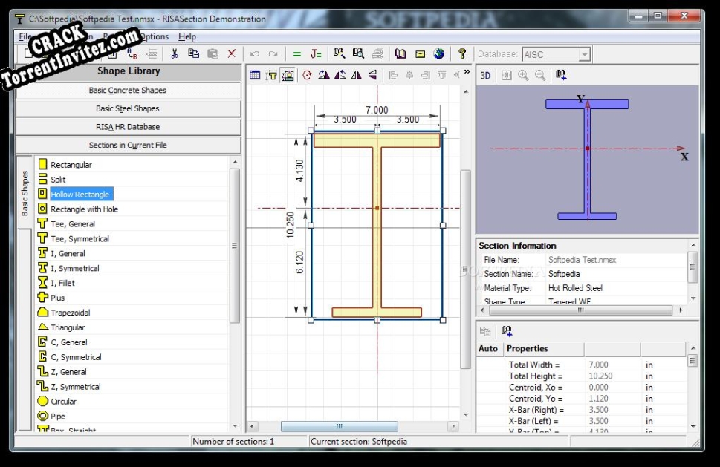Click the Section Name value Softpedia

pyautogui.click(x=564, y=274)
